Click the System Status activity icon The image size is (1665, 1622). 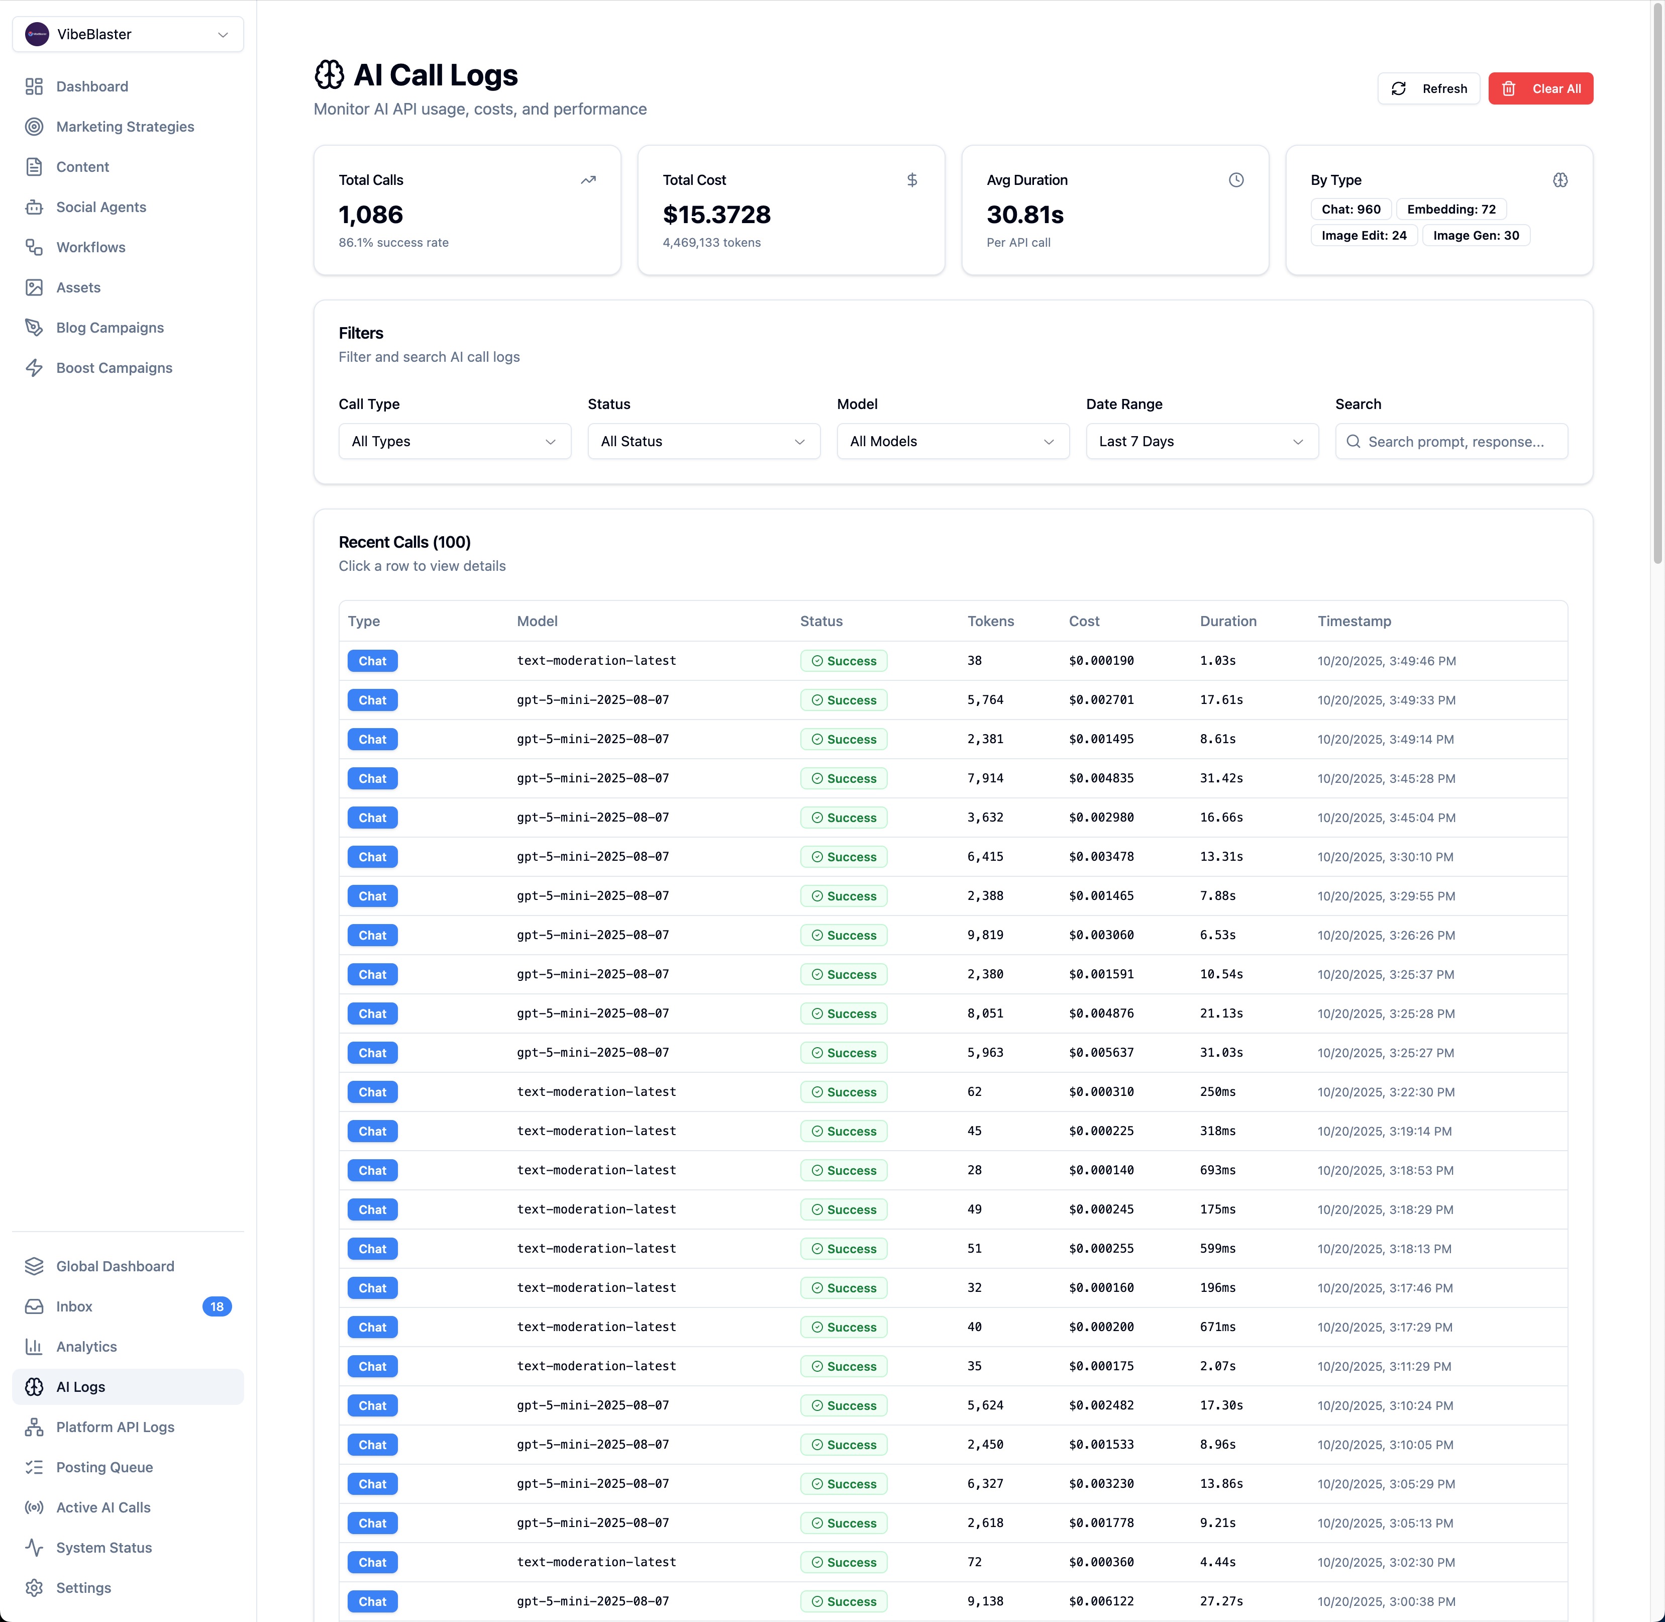tap(34, 1547)
